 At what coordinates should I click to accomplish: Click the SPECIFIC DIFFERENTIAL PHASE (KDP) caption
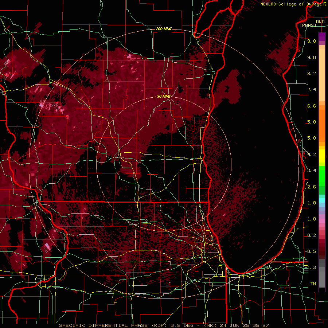pyautogui.click(x=113, y=325)
